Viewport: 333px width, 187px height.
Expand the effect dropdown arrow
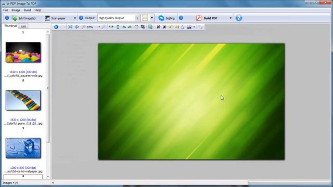tap(194, 27)
